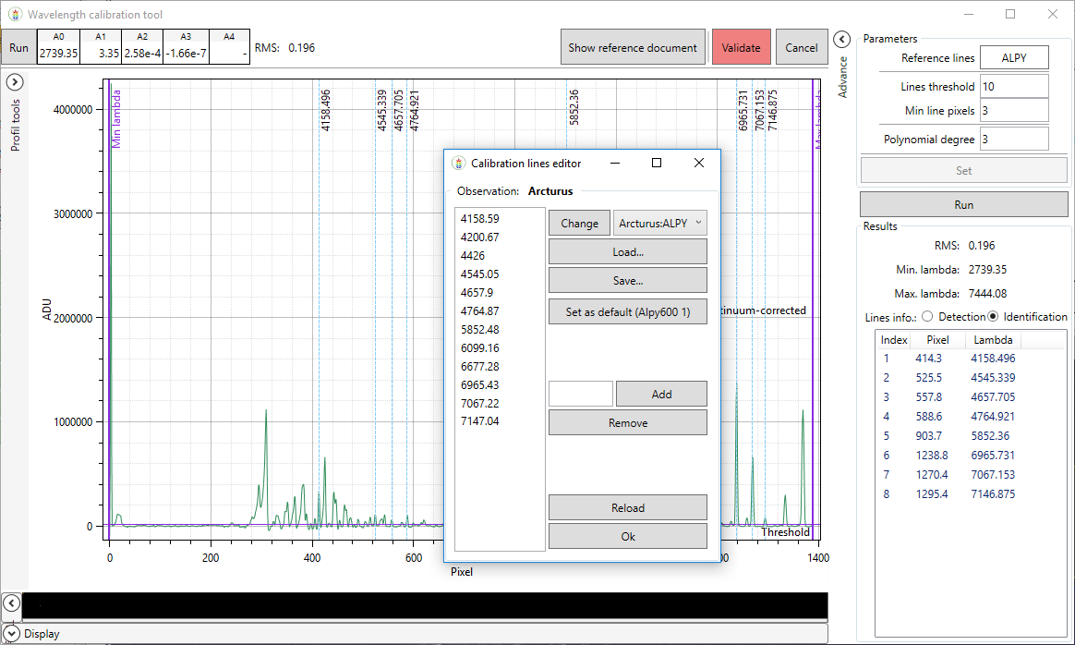The height and width of the screenshot is (645, 1075).
Task: Click the Lines threshold input field
Action: [1013, 86]
